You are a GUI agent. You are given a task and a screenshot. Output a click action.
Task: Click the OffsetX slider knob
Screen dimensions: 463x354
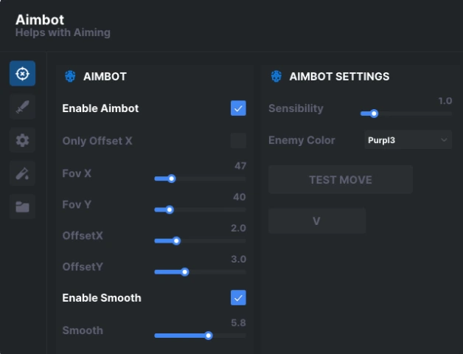(177, 241)
